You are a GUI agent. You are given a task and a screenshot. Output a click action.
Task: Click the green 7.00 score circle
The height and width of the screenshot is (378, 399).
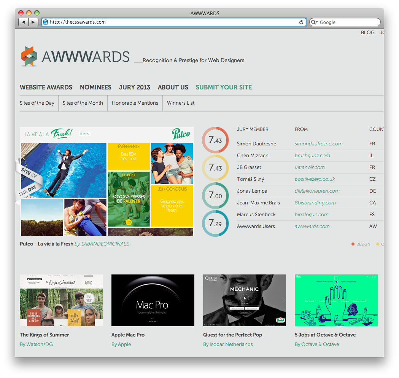[215, 195]
